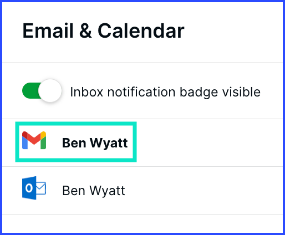
Task: Click the white knob of the green switch
Action: (50, 91)
